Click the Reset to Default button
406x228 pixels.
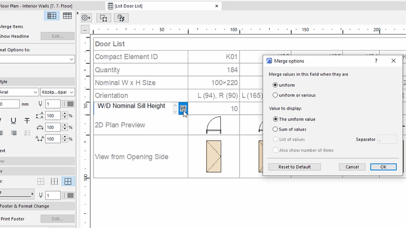click(294, 167)
